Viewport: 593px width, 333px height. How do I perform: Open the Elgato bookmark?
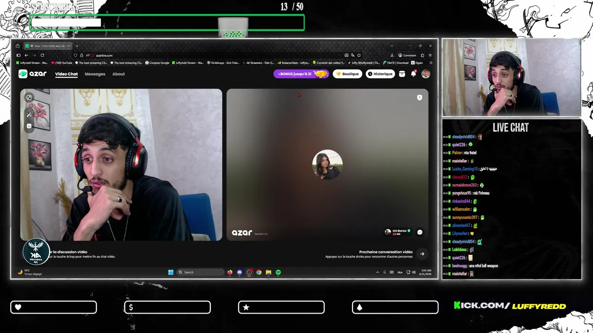tap(417, 62)
